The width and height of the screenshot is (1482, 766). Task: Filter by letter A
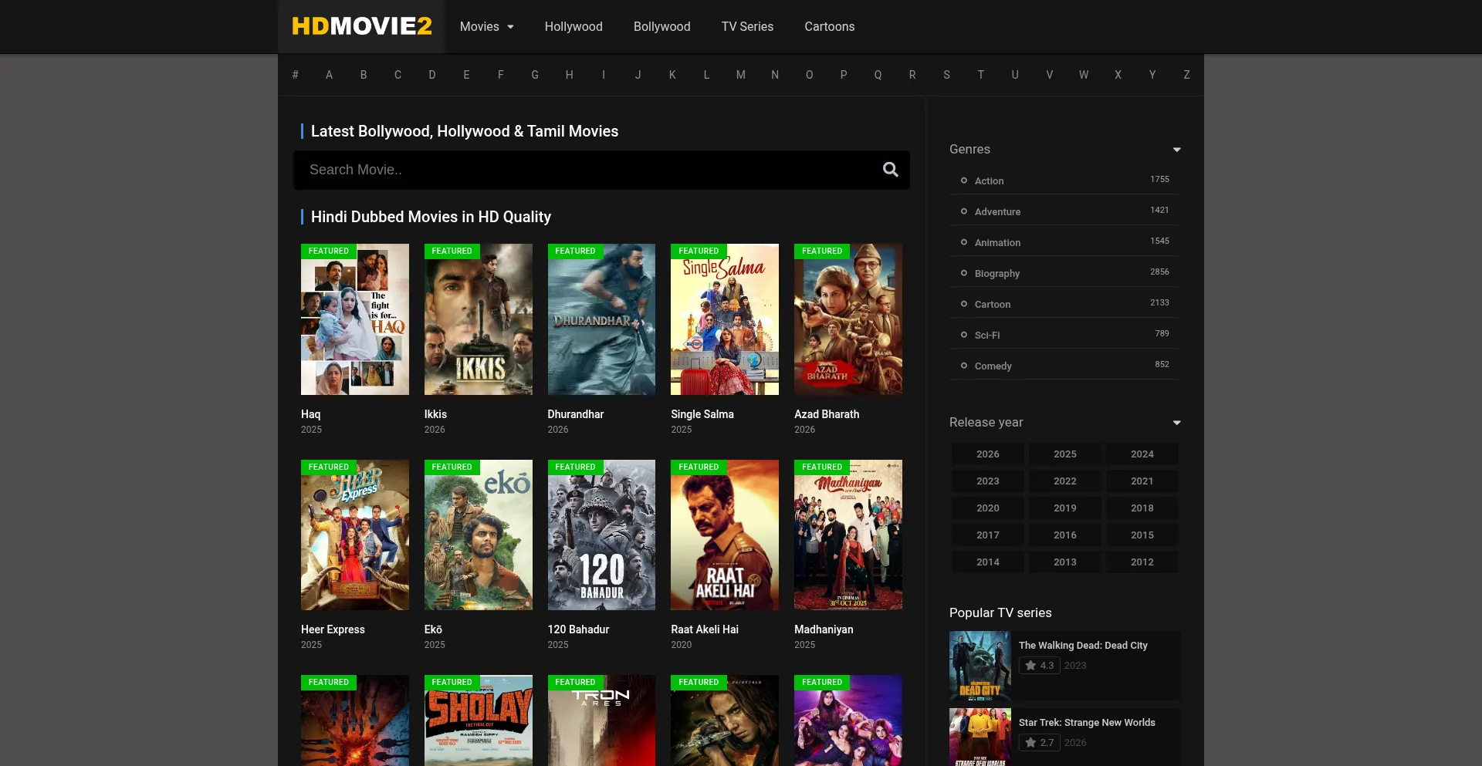coord(329,75)
